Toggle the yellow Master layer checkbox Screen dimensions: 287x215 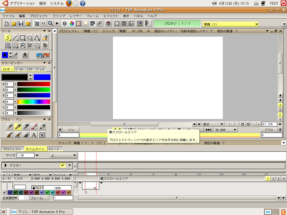coord(63,165)
